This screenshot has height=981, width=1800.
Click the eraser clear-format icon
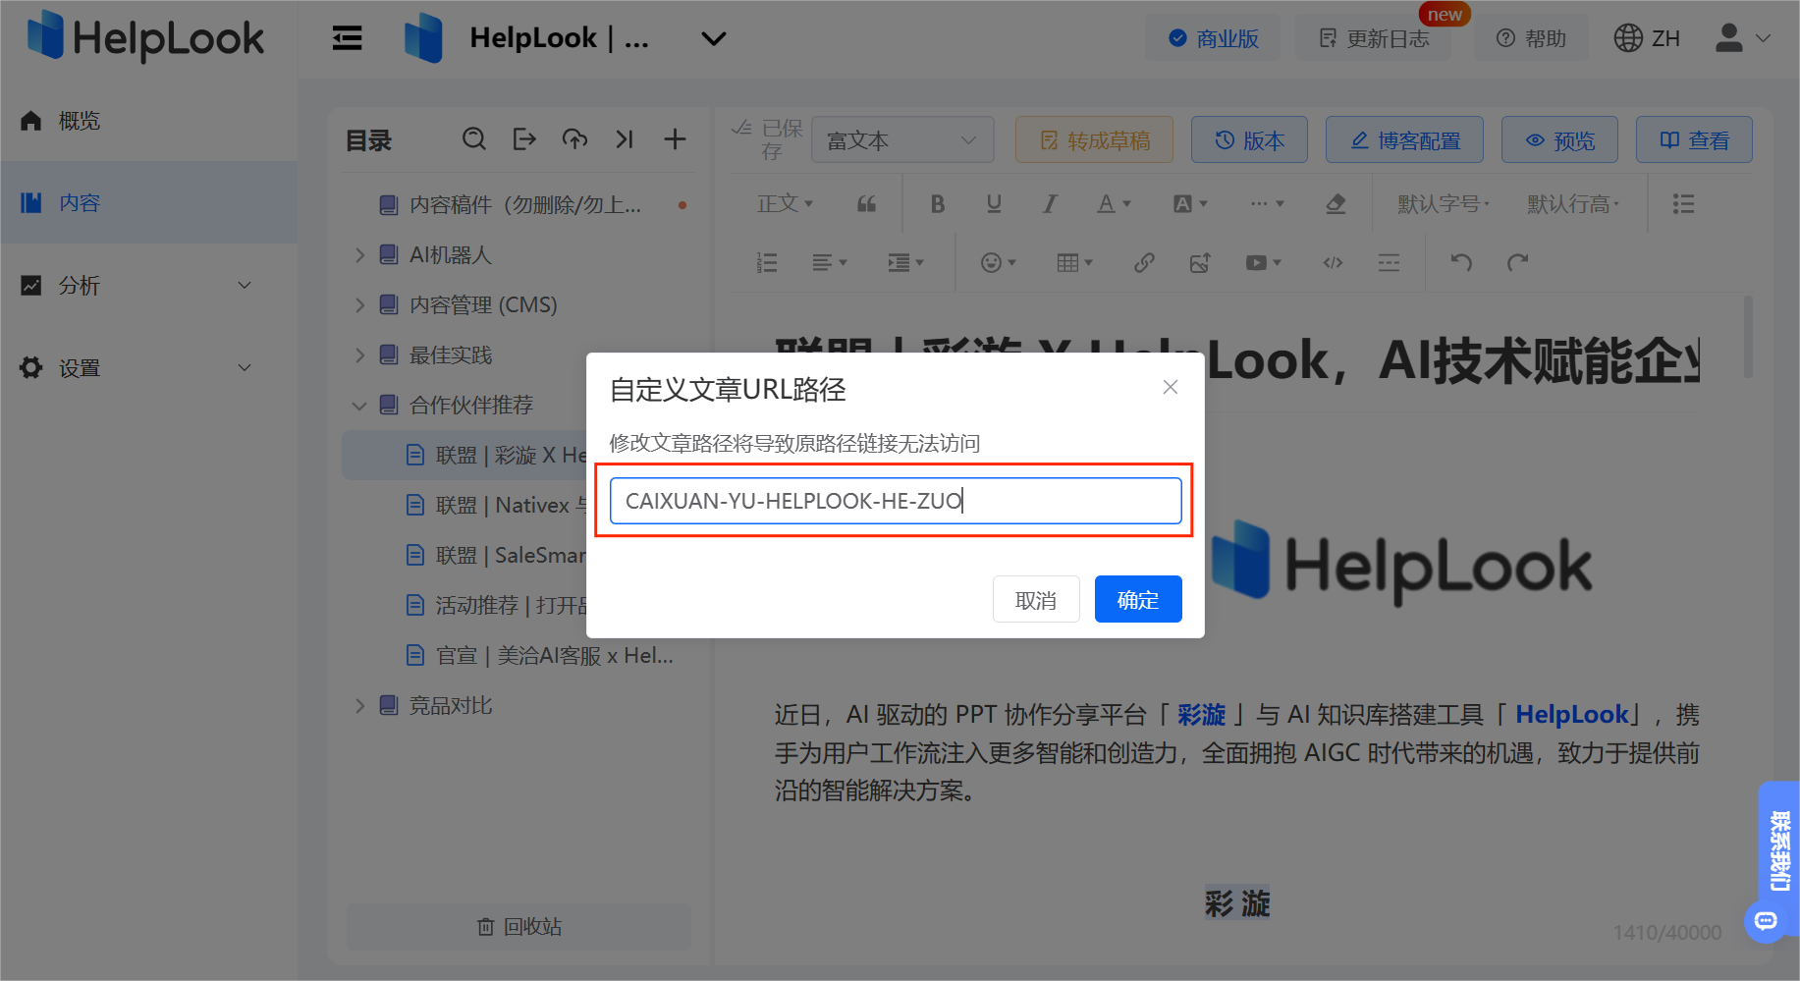coord(1336,204)
